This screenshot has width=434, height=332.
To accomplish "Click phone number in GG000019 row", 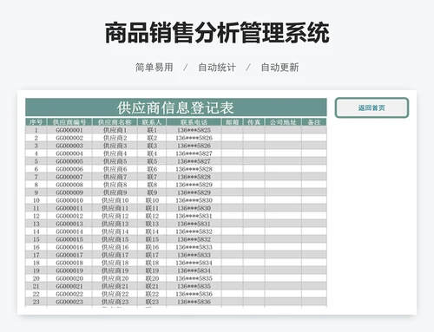I will coord(194,270).
